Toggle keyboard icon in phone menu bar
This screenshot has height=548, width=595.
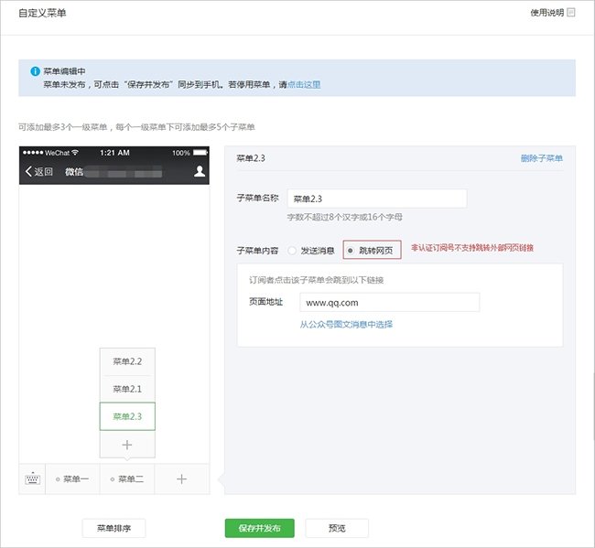click(32, 479)
